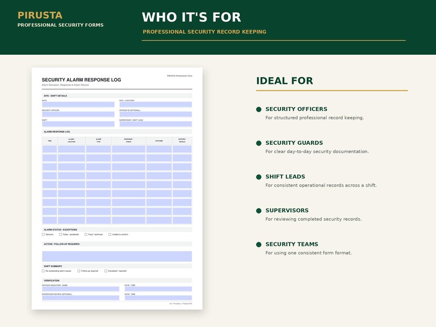Tick the Escalated / reported checkbox

pyautogui.click(x=105, y=271)
